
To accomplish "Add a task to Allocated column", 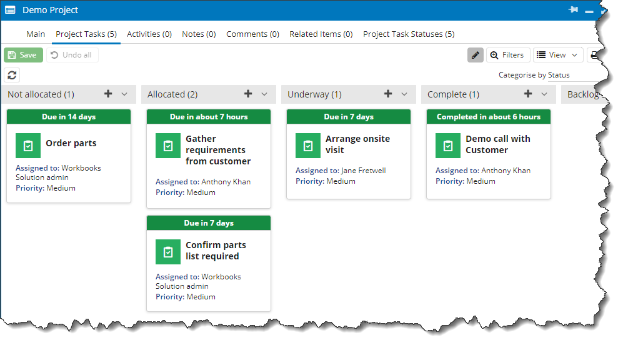I will tap(248, 94).
